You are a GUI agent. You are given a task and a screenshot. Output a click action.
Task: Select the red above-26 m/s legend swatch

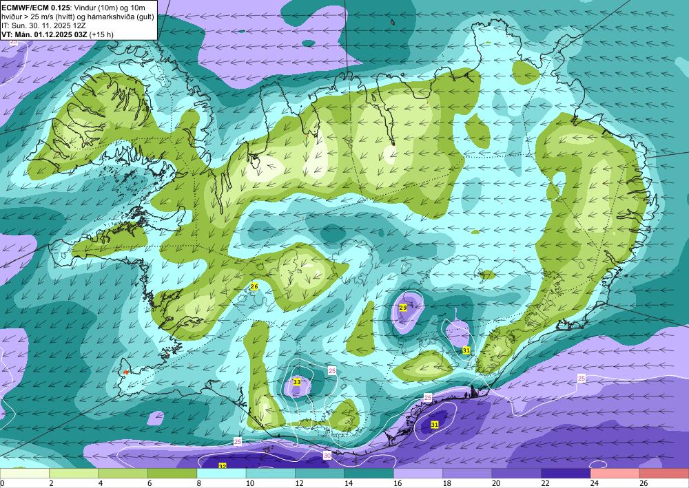point(664,474)
